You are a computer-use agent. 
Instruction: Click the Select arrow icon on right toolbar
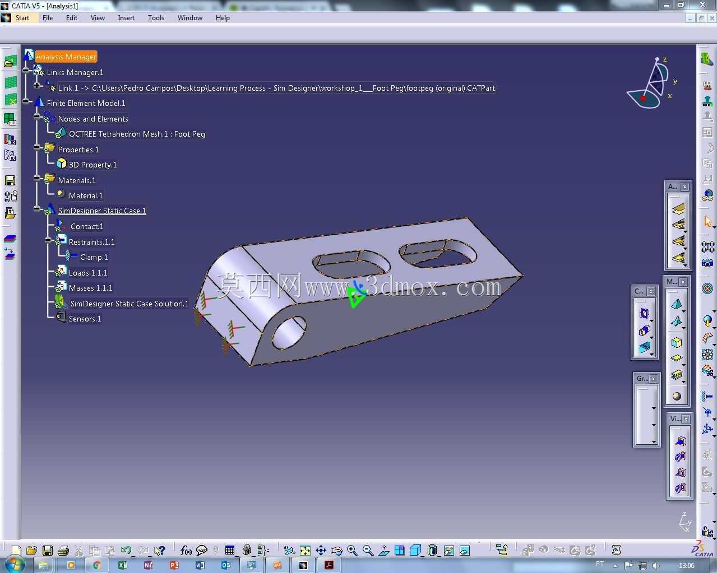[x=707, y=222]
